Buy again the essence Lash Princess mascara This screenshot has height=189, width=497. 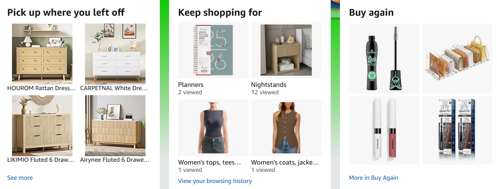(x=384, y=58)
